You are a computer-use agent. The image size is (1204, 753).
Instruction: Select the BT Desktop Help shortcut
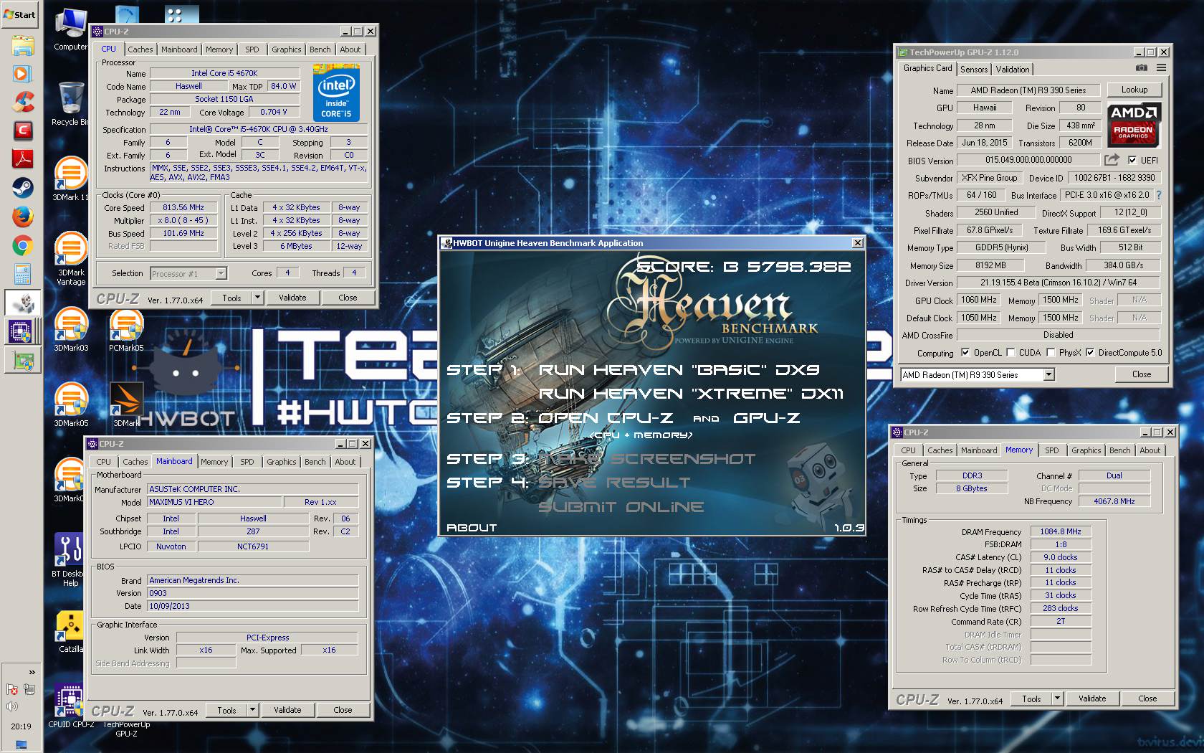pos(70,561)
